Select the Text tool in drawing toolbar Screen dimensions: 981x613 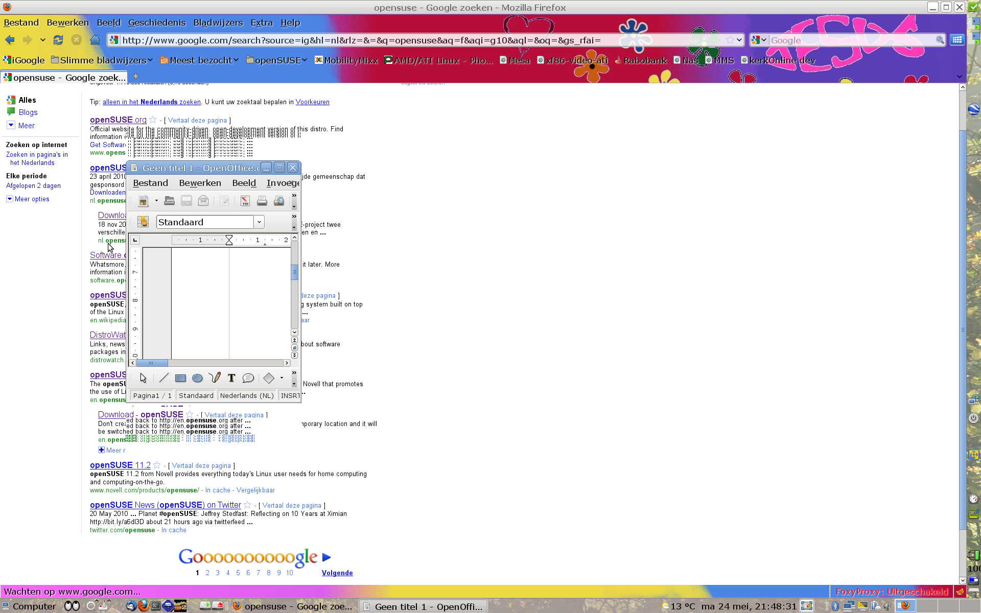(x=231, y=378)
